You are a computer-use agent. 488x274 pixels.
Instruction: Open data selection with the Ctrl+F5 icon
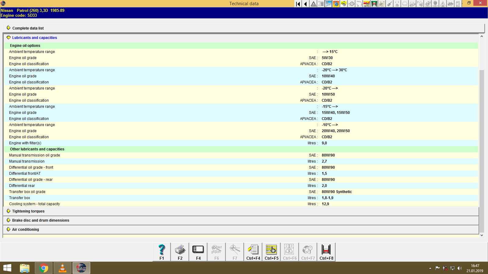[271, 251]
